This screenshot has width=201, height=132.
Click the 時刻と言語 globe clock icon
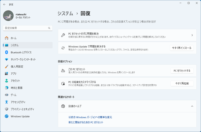coord(7,88)
